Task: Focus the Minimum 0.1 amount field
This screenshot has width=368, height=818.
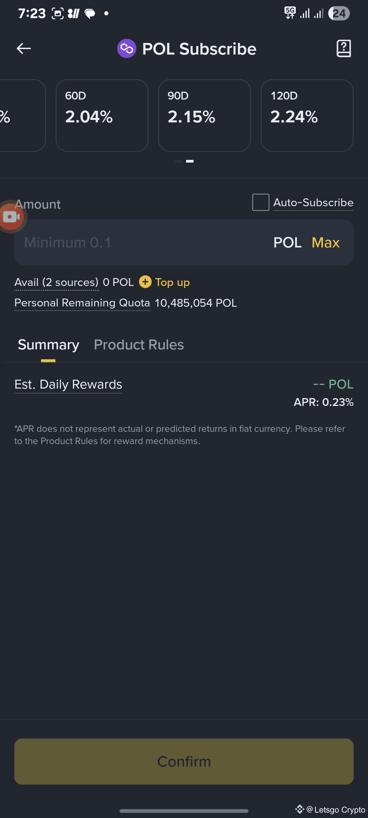Action: pos(136,243)
